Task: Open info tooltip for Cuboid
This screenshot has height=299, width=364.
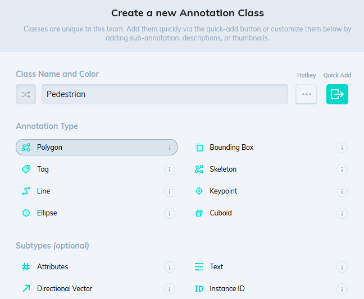Action: coord(342,213)
